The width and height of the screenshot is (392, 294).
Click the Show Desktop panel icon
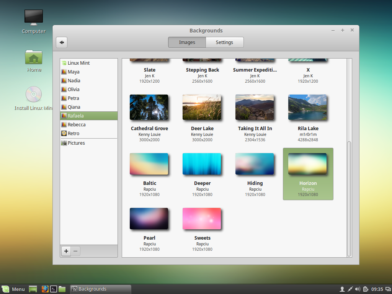[x=33, y=289]
